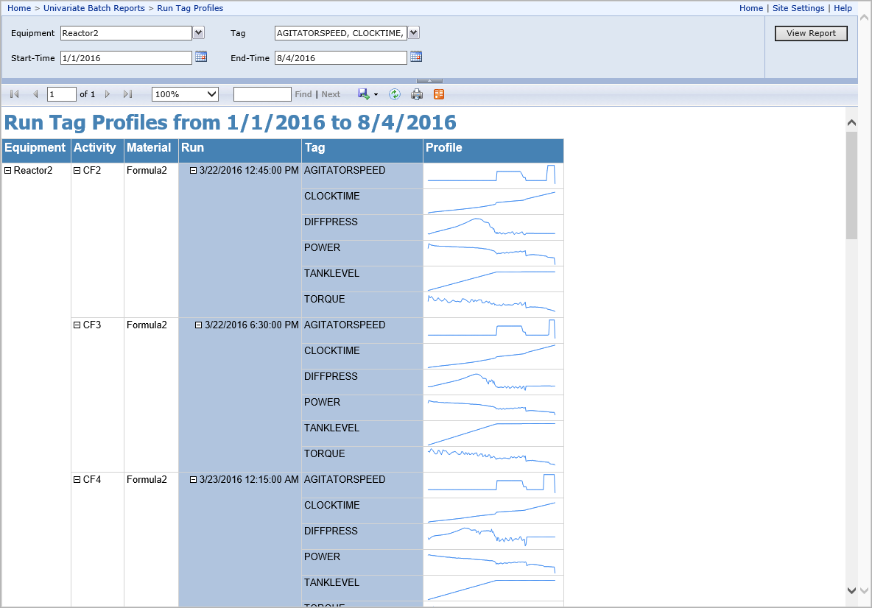Click the orange data feed icon

pyautogui.click(x=439, y=94)
